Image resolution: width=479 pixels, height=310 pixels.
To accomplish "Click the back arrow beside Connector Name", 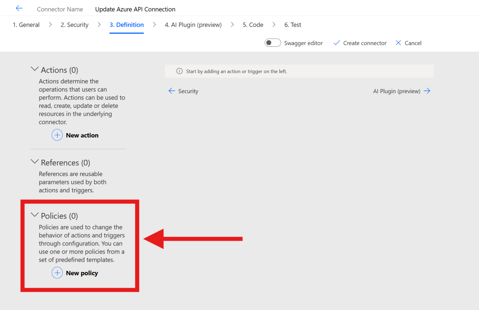I will point(19,8).
